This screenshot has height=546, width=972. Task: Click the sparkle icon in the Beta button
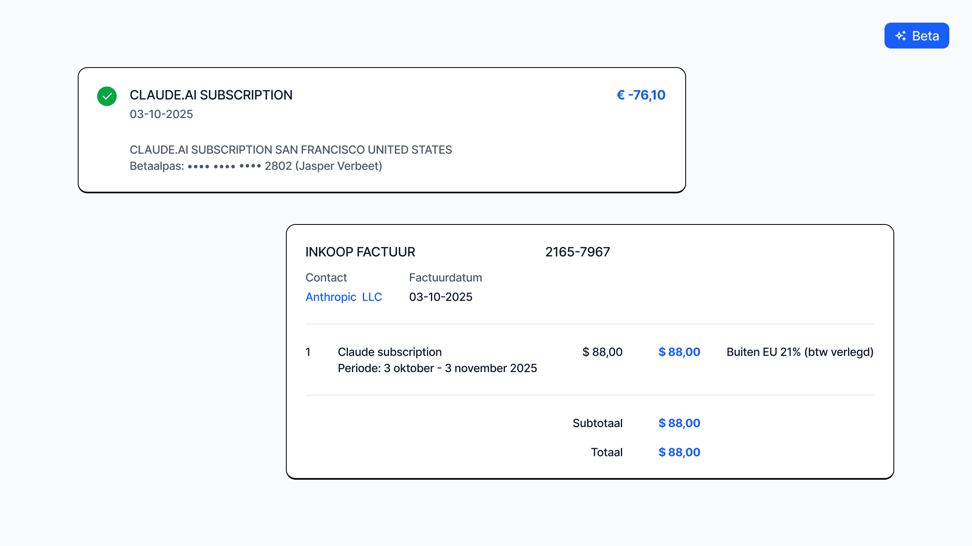click(901, 36)
